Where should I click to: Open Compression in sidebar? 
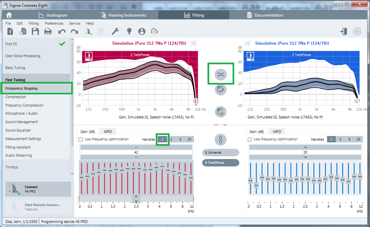pyautogui.click(x=16, y=97)
